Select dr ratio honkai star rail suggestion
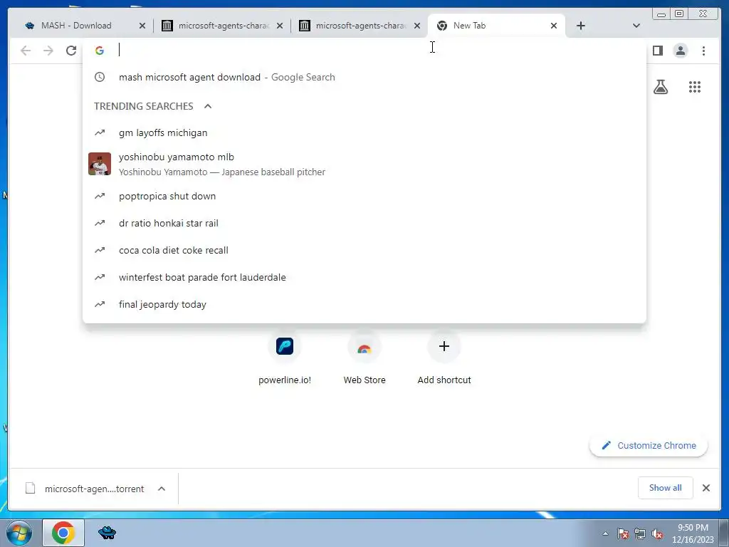Screen dimensions: 729x547 click(x=364, y=223)
